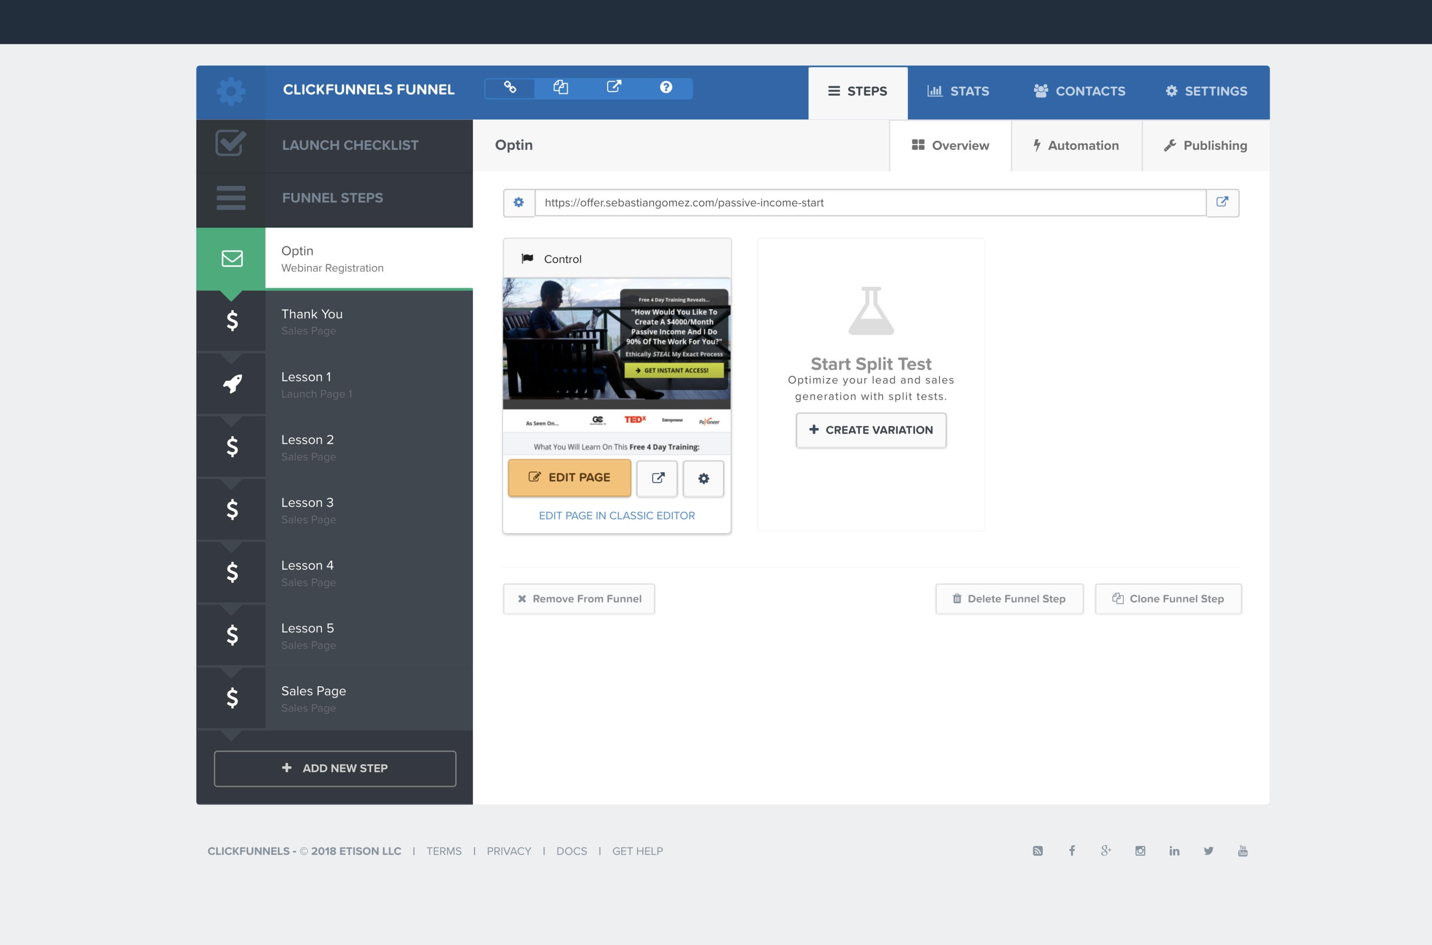The image size is (1432, 945).
Task: Click the help question mark icon
Action: coord(665,88)
